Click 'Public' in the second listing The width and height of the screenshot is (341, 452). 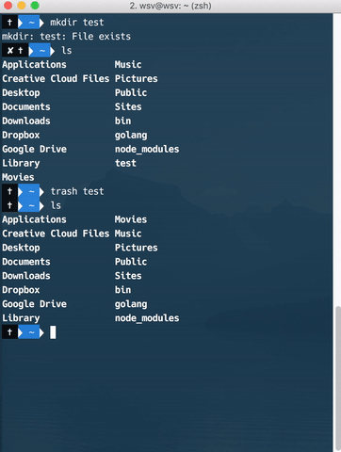point(131,262)
